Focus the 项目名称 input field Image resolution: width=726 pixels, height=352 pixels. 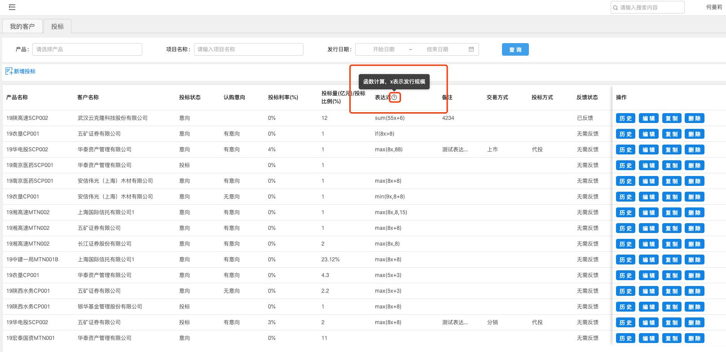(248, 49)
